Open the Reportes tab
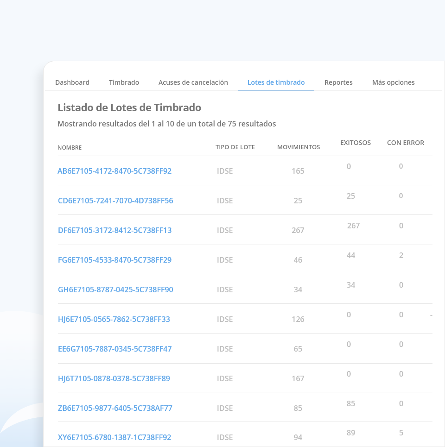 (338, 82)
